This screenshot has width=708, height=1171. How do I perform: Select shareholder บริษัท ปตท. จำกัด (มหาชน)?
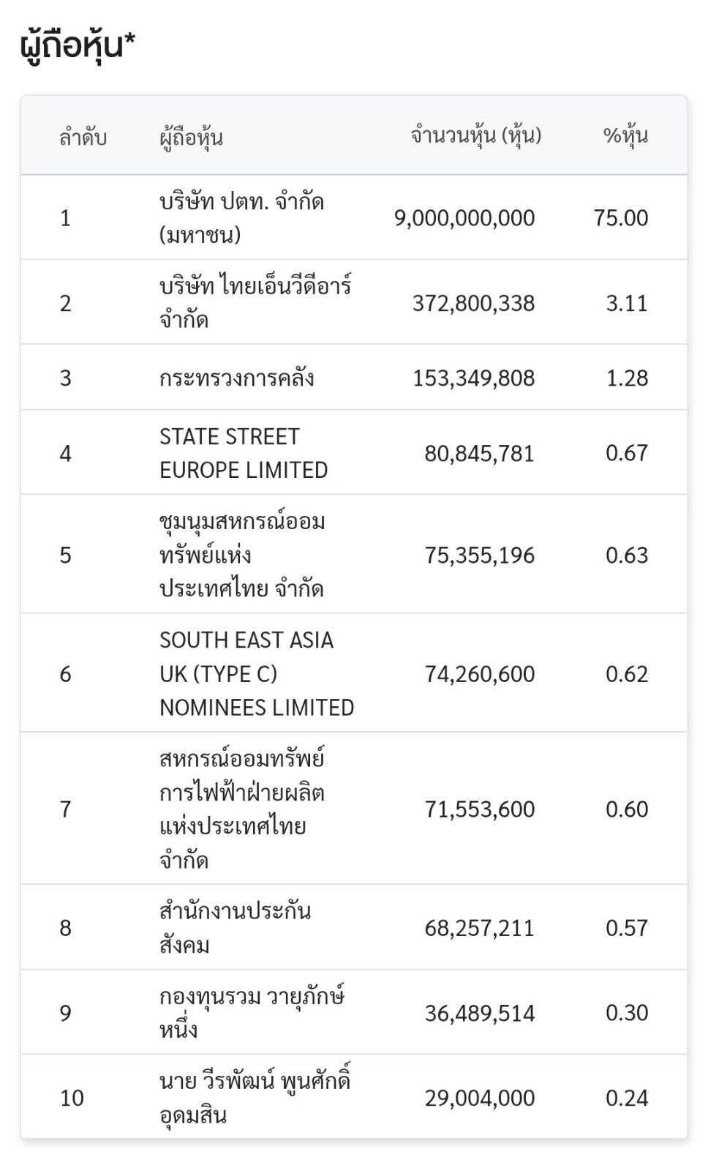point(242,217)
